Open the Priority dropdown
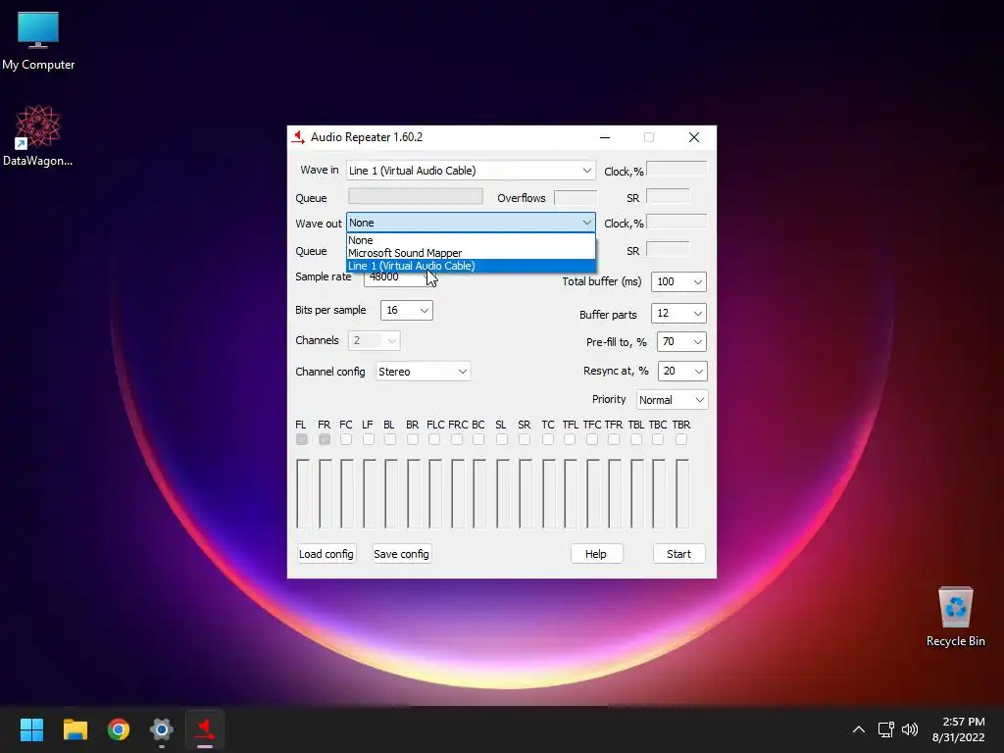 coord(699,400)
